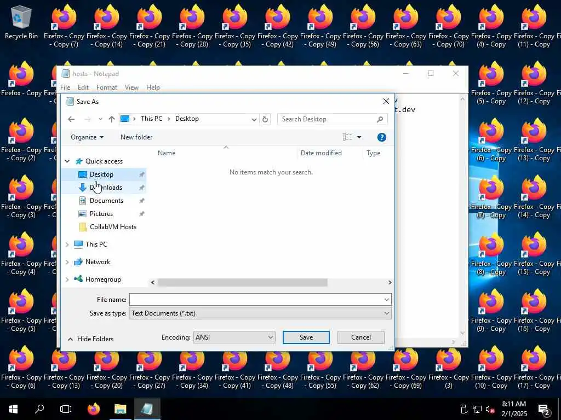The height and width of the screenshot is (420, 561).
Task: Select Firefox (12) - Copy desktop shortcut
Action: tap(534, 83)
